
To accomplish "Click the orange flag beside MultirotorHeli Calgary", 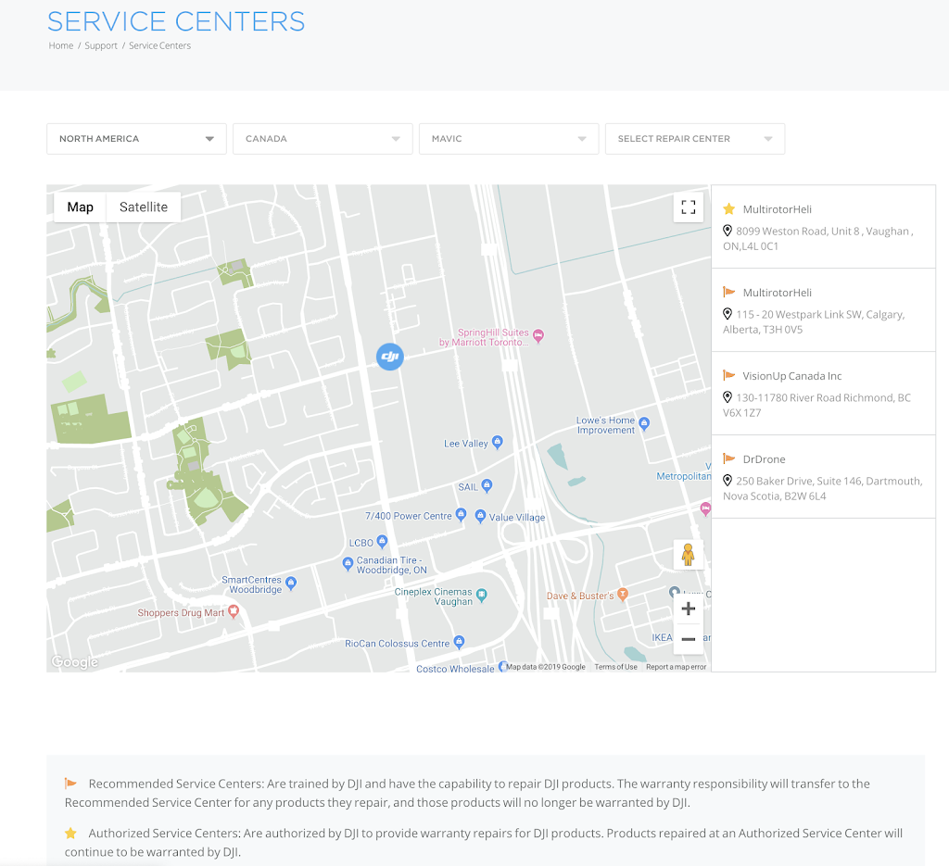I will tap(728, 292).
